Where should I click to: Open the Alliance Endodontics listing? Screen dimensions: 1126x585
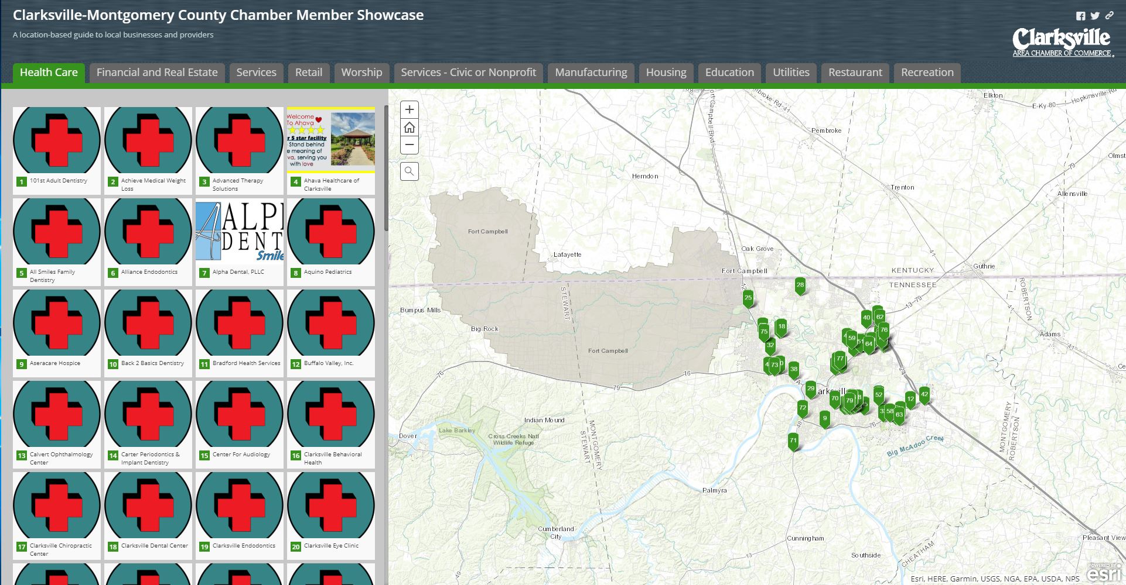[x=148, y=242]
